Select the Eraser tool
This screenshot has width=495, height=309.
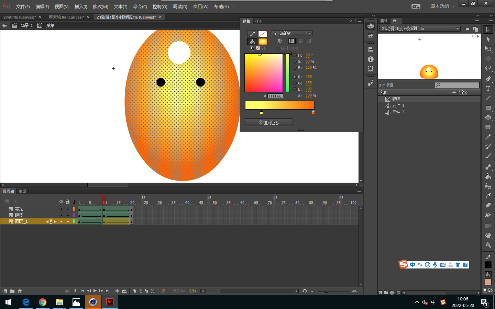[x=488, y=205]
